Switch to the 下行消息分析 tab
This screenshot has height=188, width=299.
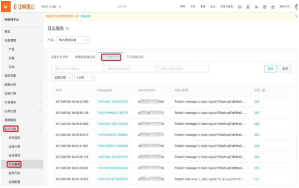click(x=135, y=57)
